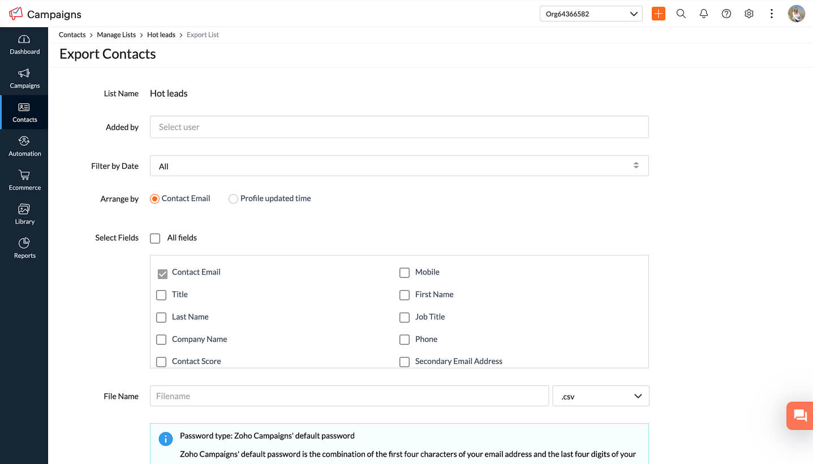Open the .csv file format dropdown

[600, 396]
